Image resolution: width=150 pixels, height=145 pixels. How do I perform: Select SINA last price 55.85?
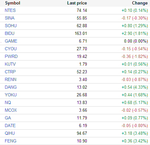(82, 18)
